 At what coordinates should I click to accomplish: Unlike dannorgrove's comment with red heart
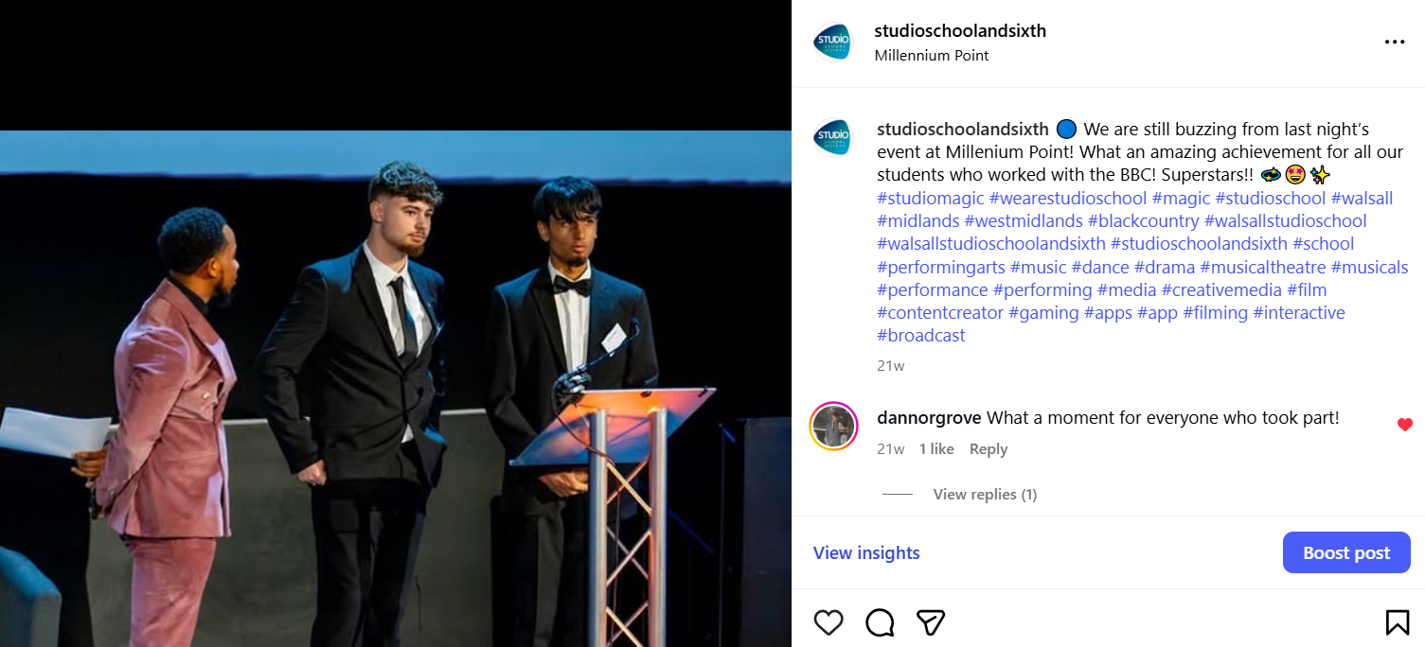click(x=1404, y=425)
